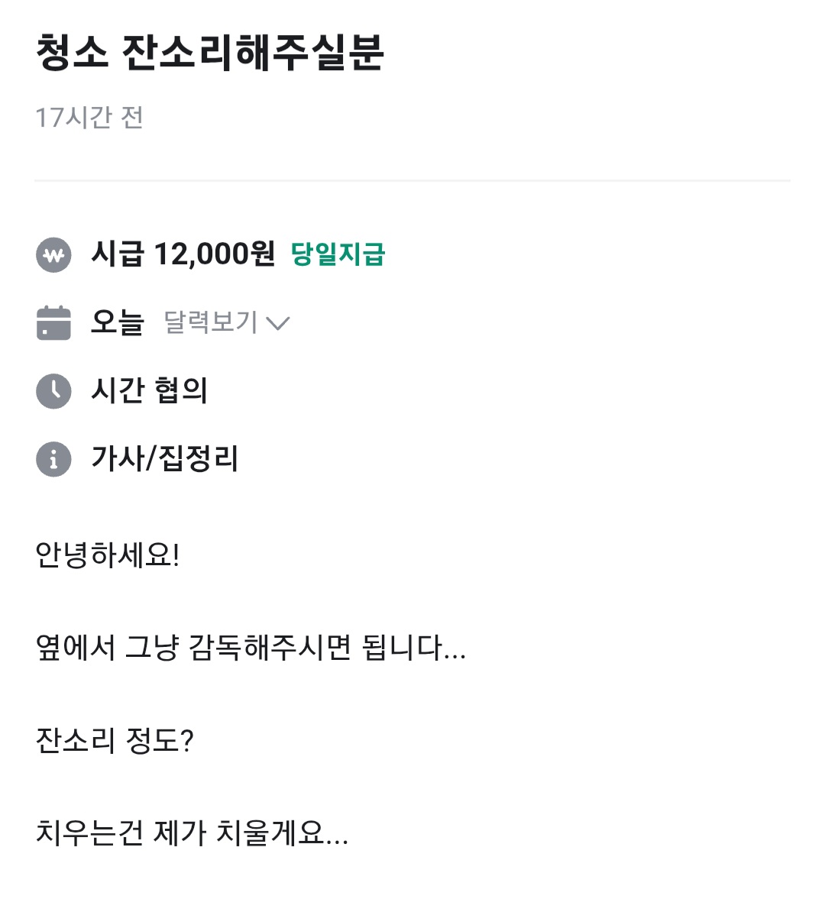The image size is (825, 899).
Task: Click the 12,000원 wage amount
Action: pyautogui.click(x=215, y=254)
